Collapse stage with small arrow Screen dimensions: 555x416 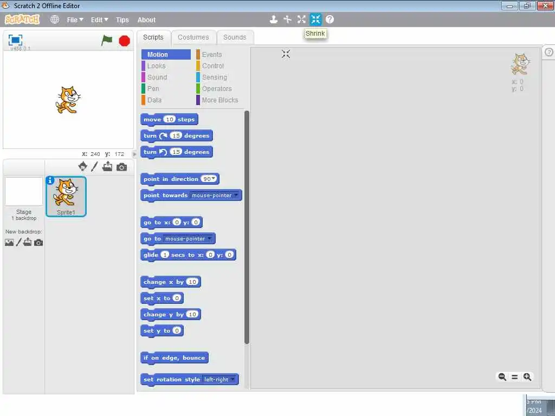[x=134, y=154]
